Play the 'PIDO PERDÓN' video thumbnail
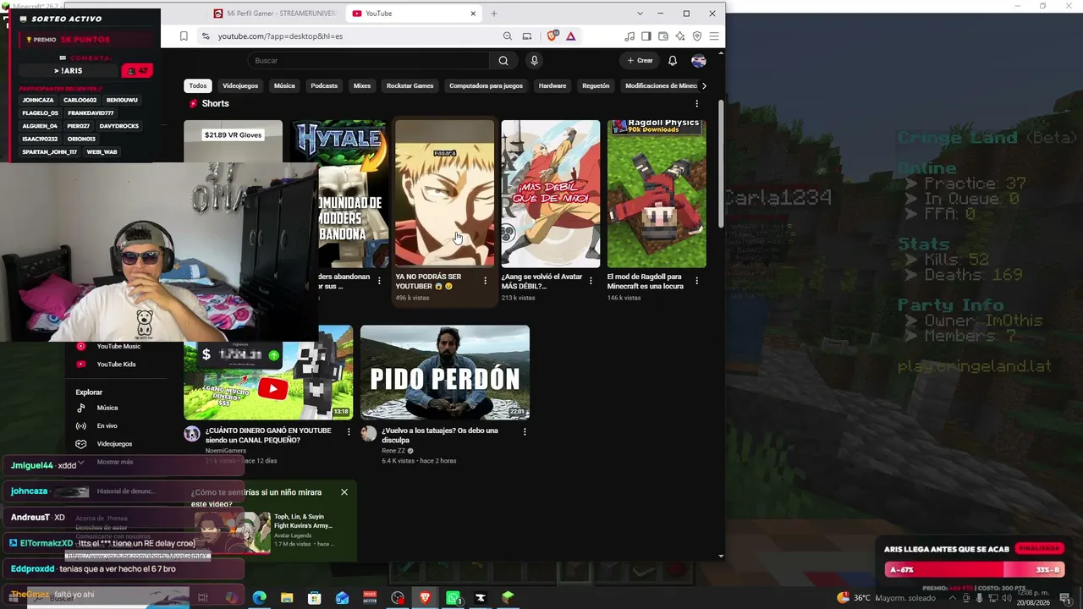This screenshot has height=609, width=1083. coord(445,372)
